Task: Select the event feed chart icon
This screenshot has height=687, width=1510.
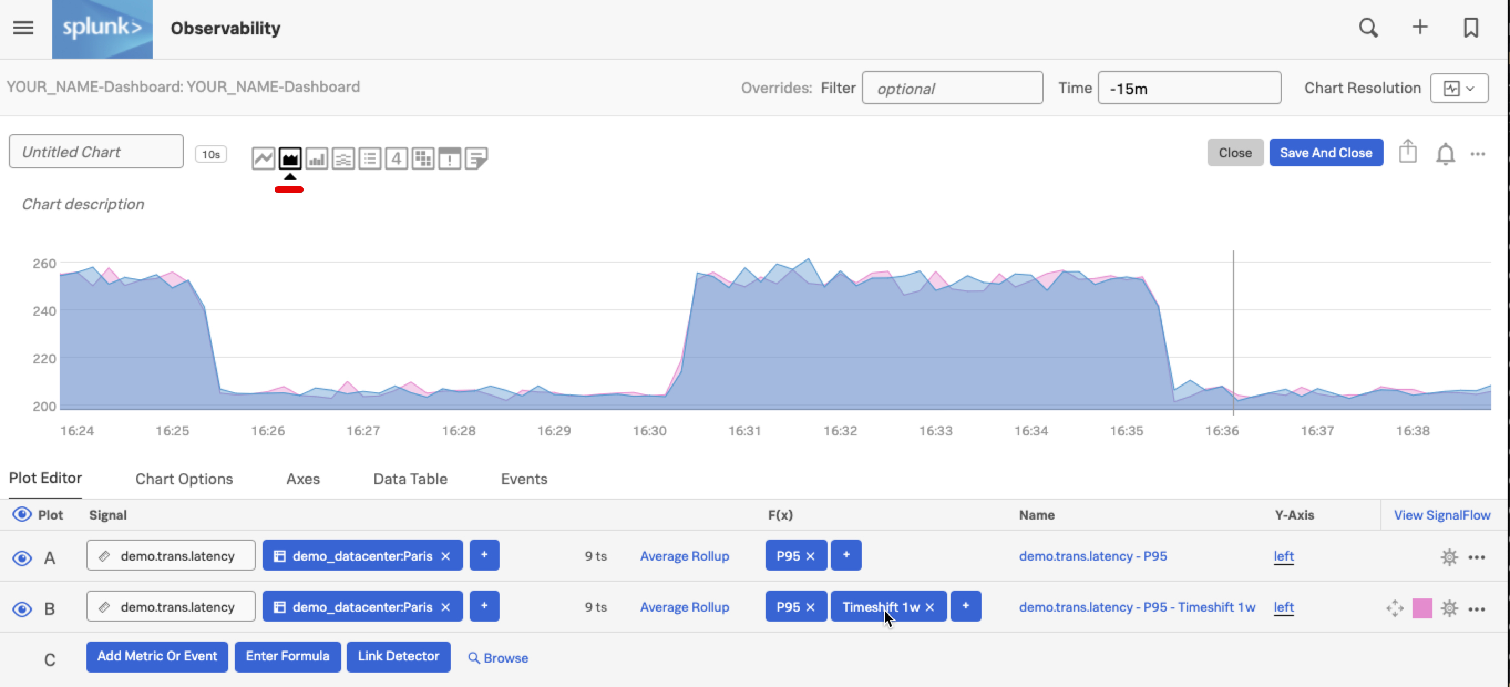Action: pos(449,158)
